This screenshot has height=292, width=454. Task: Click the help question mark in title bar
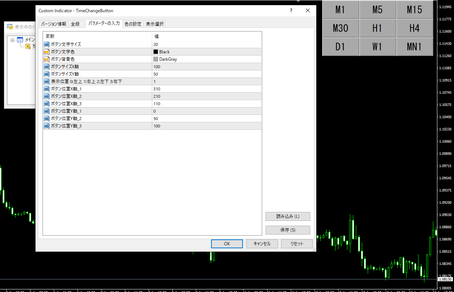(291, 10)
